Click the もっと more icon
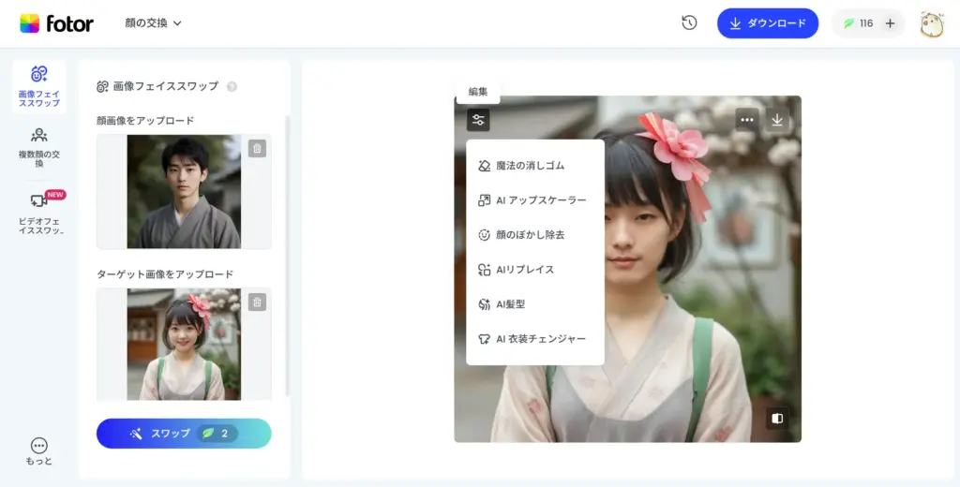 click(x=39, y=451)
